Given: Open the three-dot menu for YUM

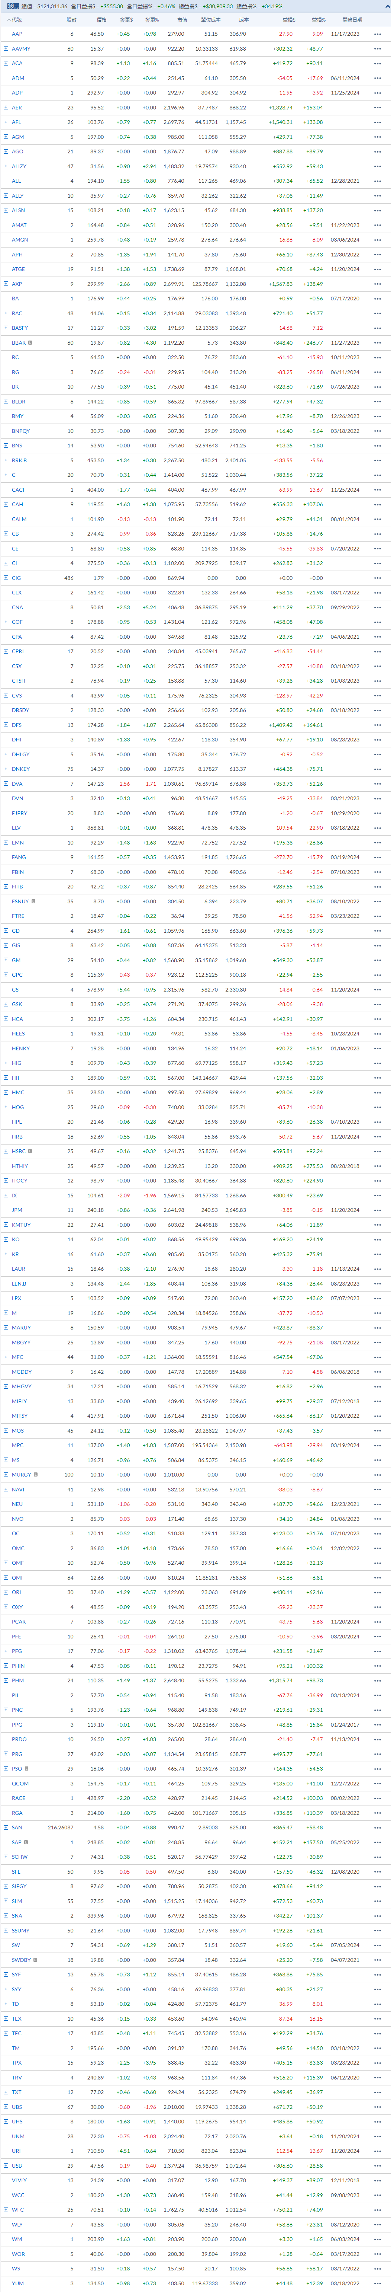Looking at the screenshot, I should [x=378, y=2283].
